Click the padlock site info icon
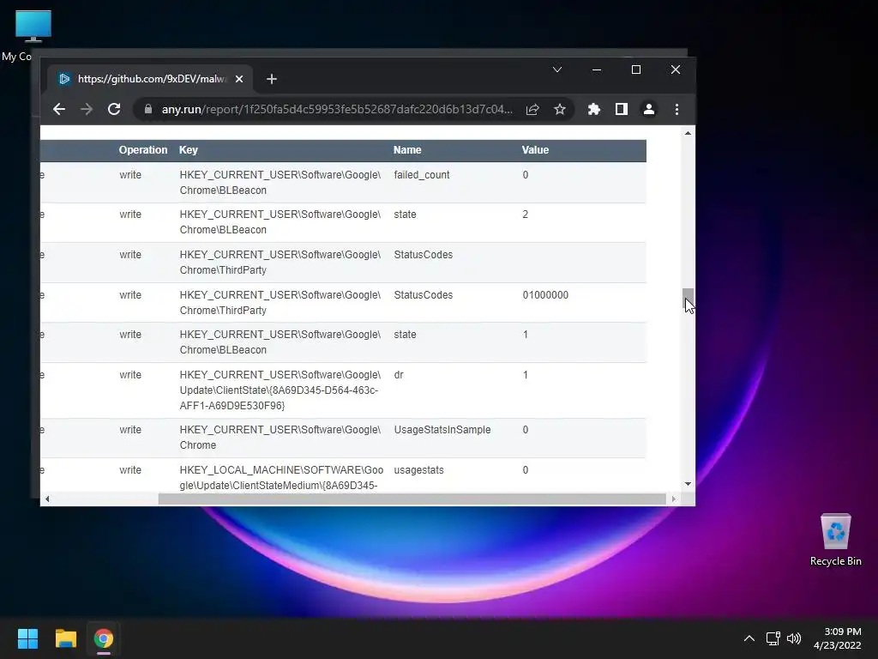878x659 pixels. 147,109
